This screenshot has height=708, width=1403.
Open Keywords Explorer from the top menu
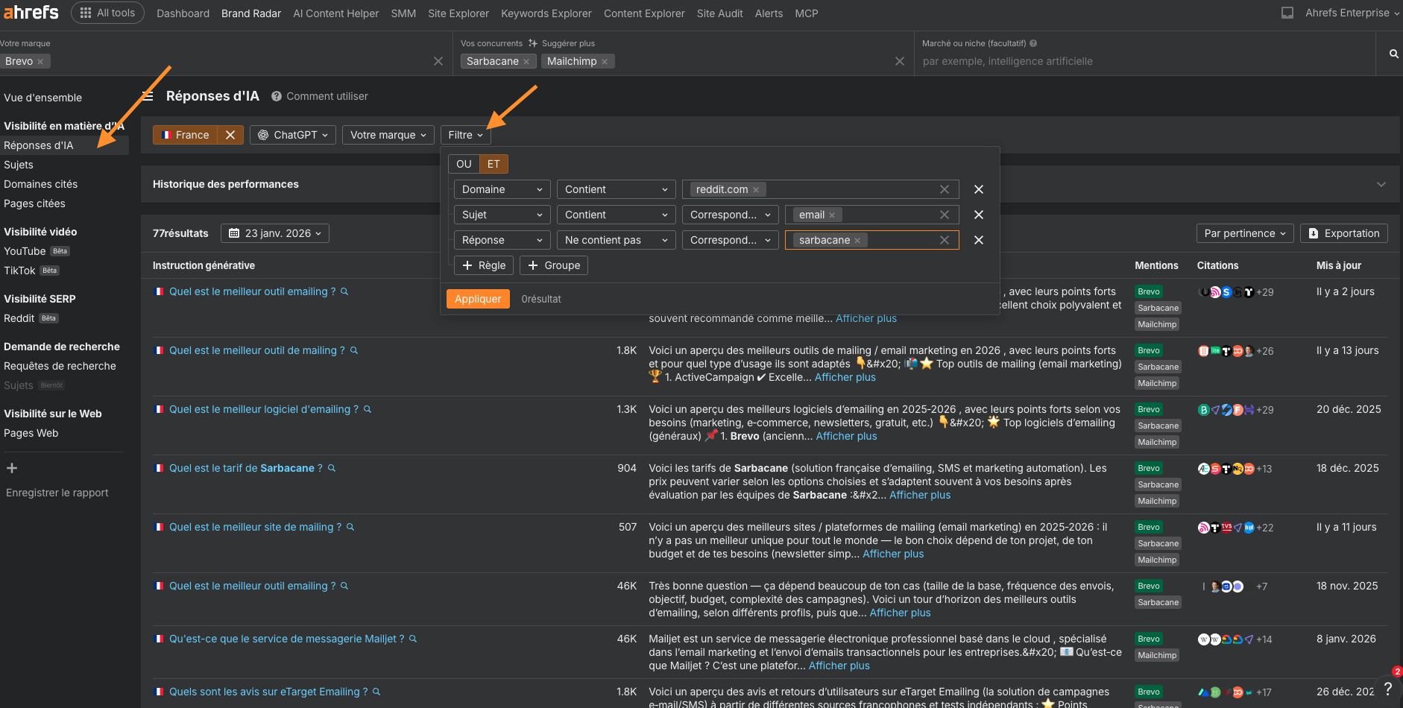coord(546,13)
